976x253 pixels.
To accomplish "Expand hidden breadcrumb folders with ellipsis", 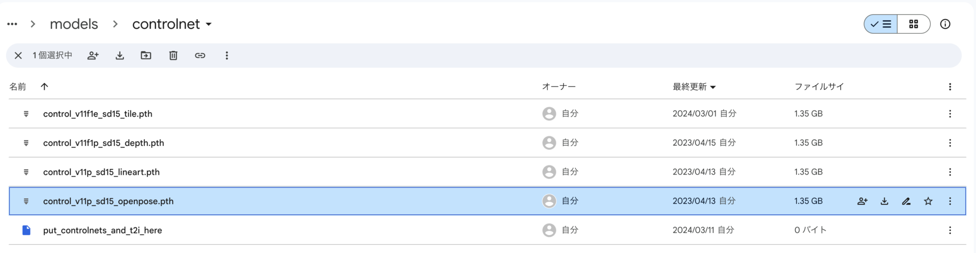I will pos(12,24).
